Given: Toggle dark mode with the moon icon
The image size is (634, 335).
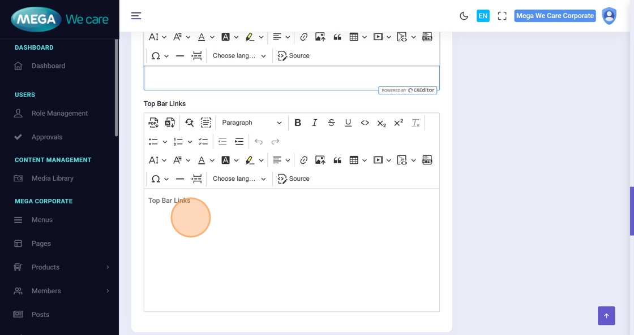Looking at the screenshot, I should coord(464,16).
